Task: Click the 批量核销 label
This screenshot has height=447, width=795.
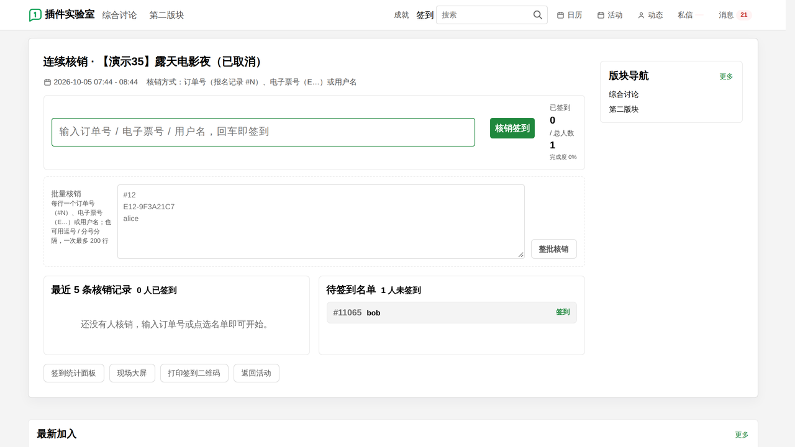Action: pyautogui.click(x=66, y=194)
